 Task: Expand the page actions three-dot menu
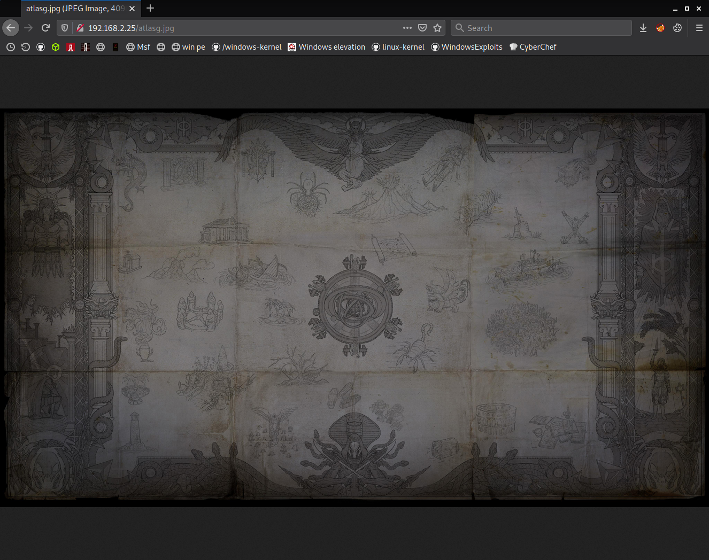407,28
